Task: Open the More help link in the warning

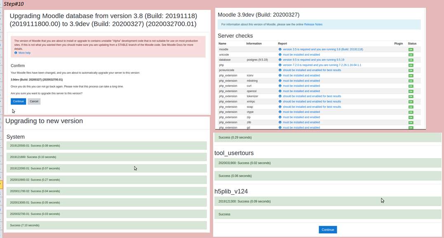Action: point(24,53)
